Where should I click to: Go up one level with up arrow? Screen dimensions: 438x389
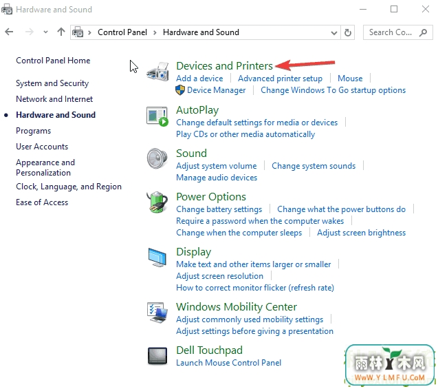(x=61, y=32)
